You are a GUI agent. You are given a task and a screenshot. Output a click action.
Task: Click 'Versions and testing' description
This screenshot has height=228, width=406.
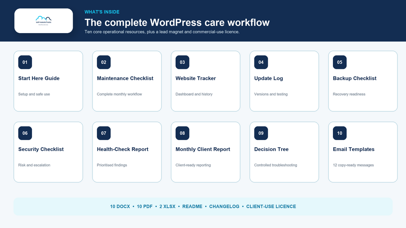[271, 94]
